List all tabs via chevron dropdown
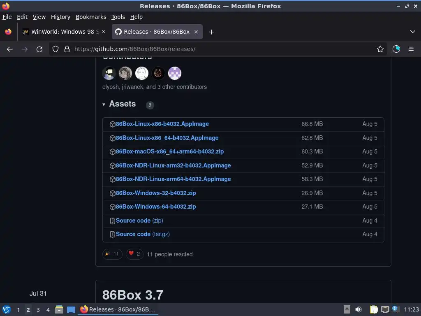The image size is (421, 316). point(413,32)
